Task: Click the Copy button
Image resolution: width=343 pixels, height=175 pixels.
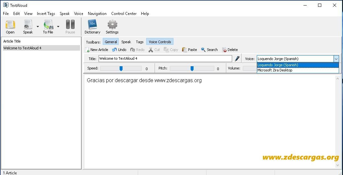Action: click(x=171, y=50)
